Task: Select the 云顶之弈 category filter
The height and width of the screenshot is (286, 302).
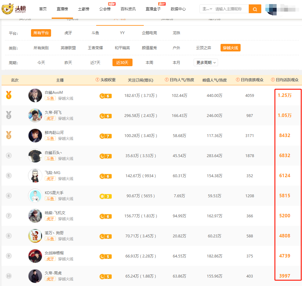Action: tap(204, 48)
